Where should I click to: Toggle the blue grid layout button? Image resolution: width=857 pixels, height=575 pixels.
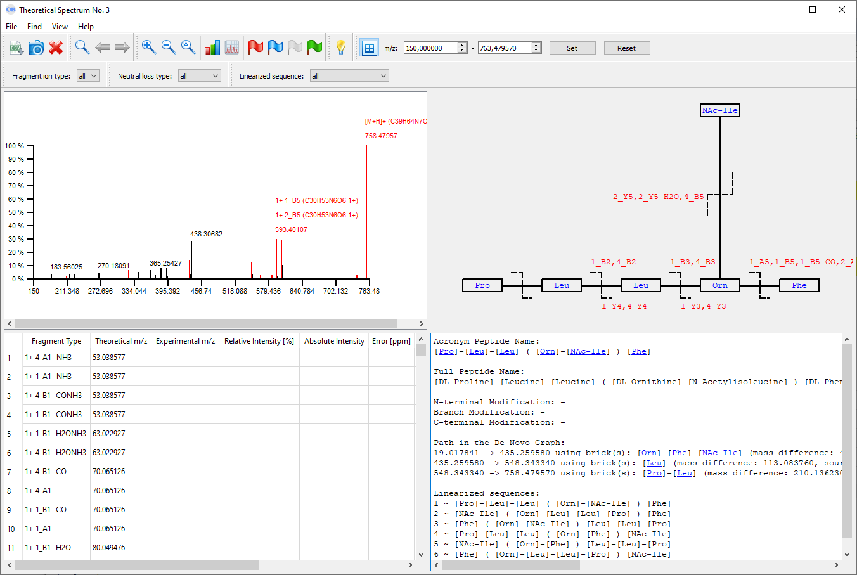pyautogui.click(x=369, y=48)
